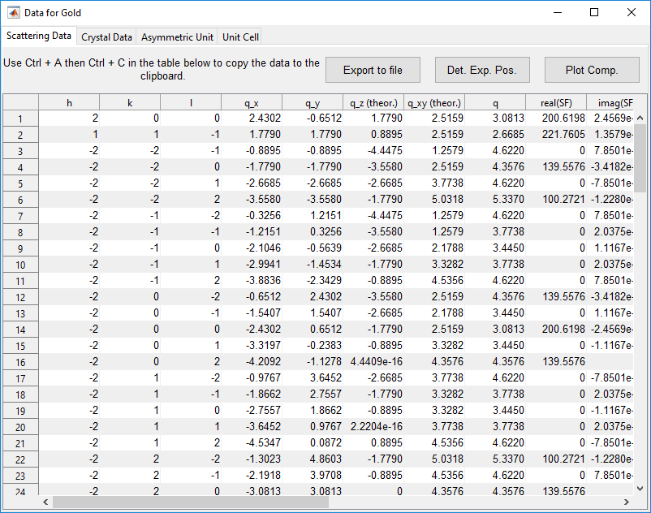Select the Scattering Data tab
This screenshot has height=513, width=651.
pos(38,37)
